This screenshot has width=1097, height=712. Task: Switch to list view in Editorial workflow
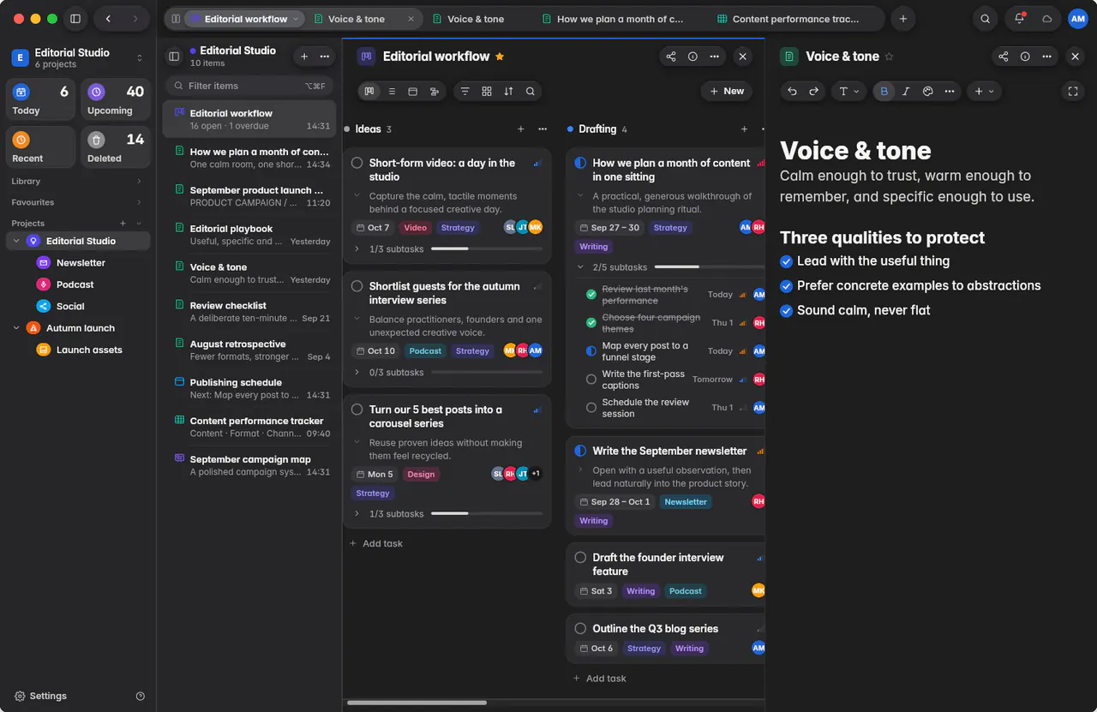click(x=392, y=91)
